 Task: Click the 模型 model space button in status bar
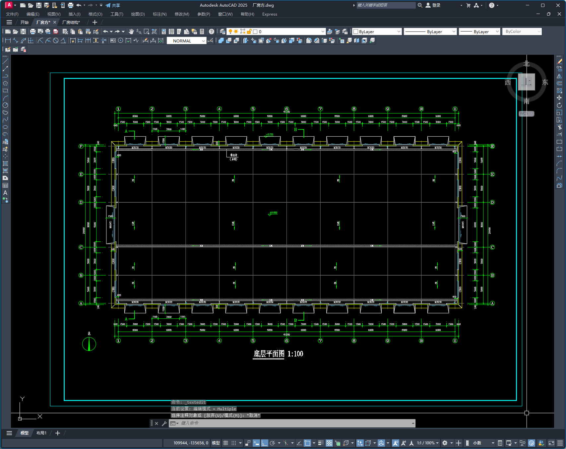[x=216, y=443]
